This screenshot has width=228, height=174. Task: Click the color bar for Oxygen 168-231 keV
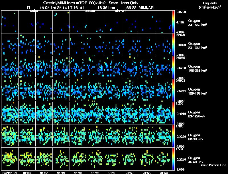pos(174,67)
